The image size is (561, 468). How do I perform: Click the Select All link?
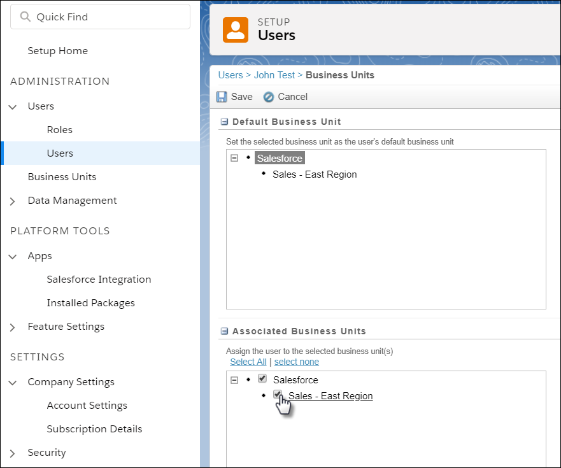pyautogui.click(x=248, y=362)
